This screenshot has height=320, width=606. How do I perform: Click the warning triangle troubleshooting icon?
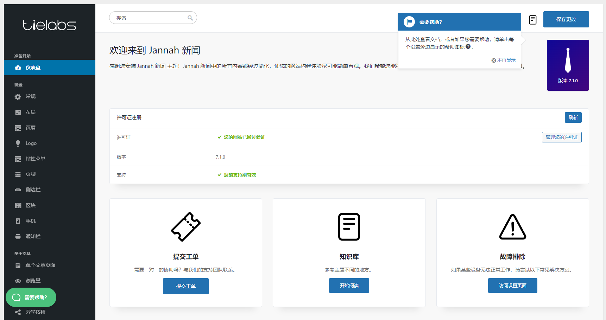coord(513,227)
